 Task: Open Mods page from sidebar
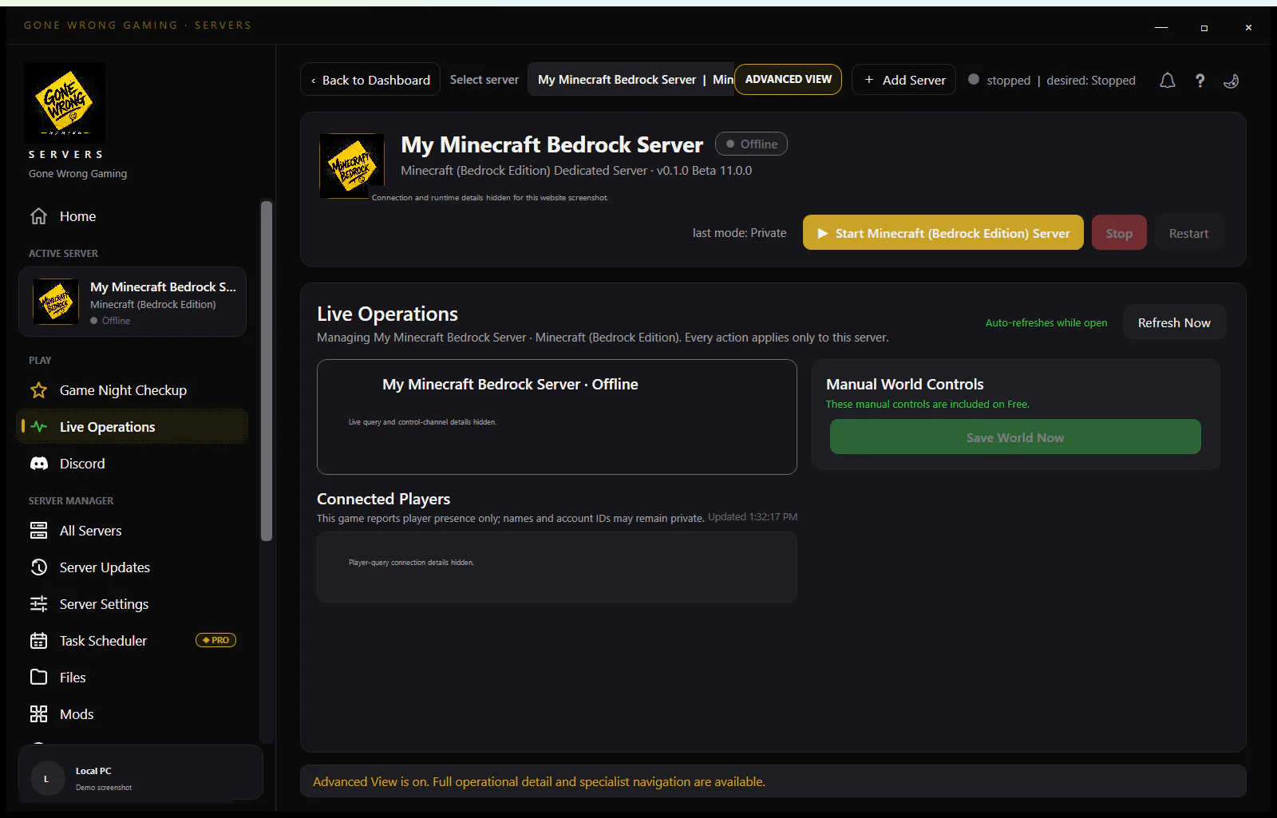point(132,714)
